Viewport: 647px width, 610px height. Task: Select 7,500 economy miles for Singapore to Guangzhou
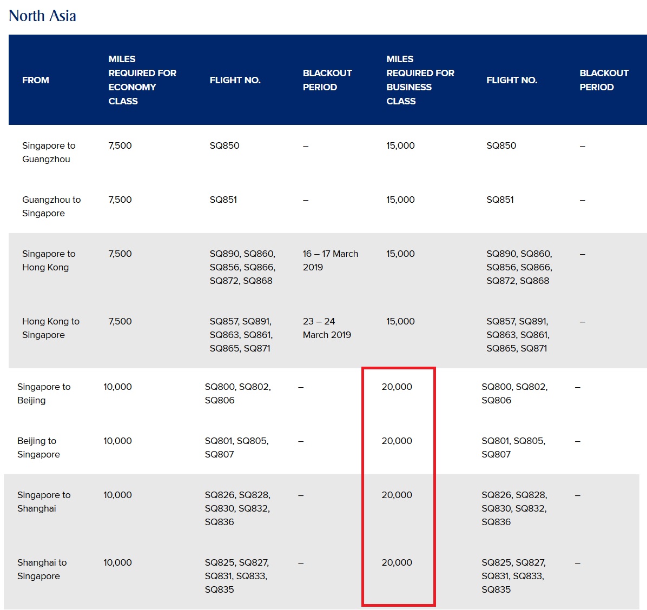120,146
